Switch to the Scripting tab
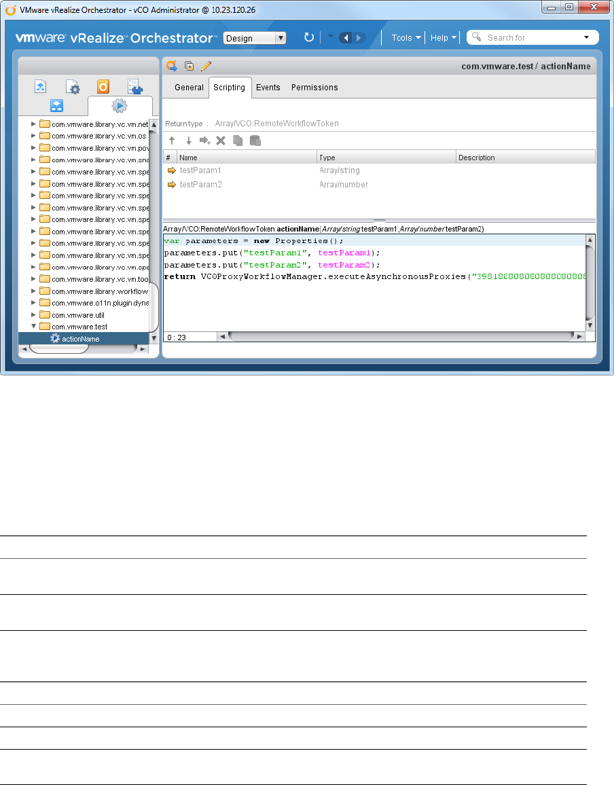 (x=230, y=87)
